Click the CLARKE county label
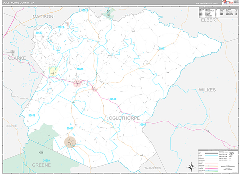This screenshot has width=240, height=174. coord(17,58)
